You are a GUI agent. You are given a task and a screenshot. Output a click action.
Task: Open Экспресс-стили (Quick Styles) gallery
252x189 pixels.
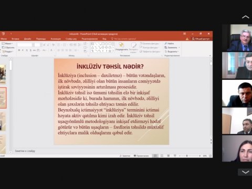pos(133,48)
